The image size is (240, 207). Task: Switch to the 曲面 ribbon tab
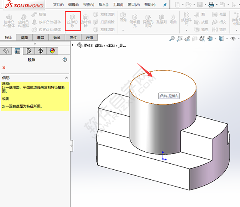[40, 37]
